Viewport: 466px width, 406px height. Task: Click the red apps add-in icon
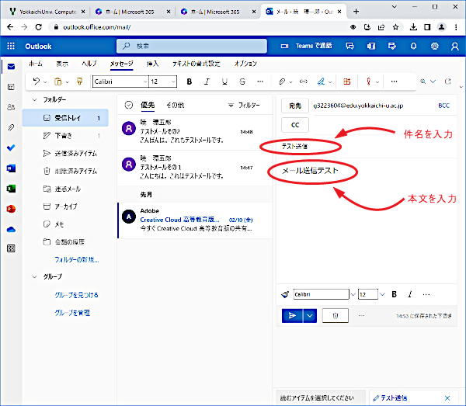(x=347, y=82)
